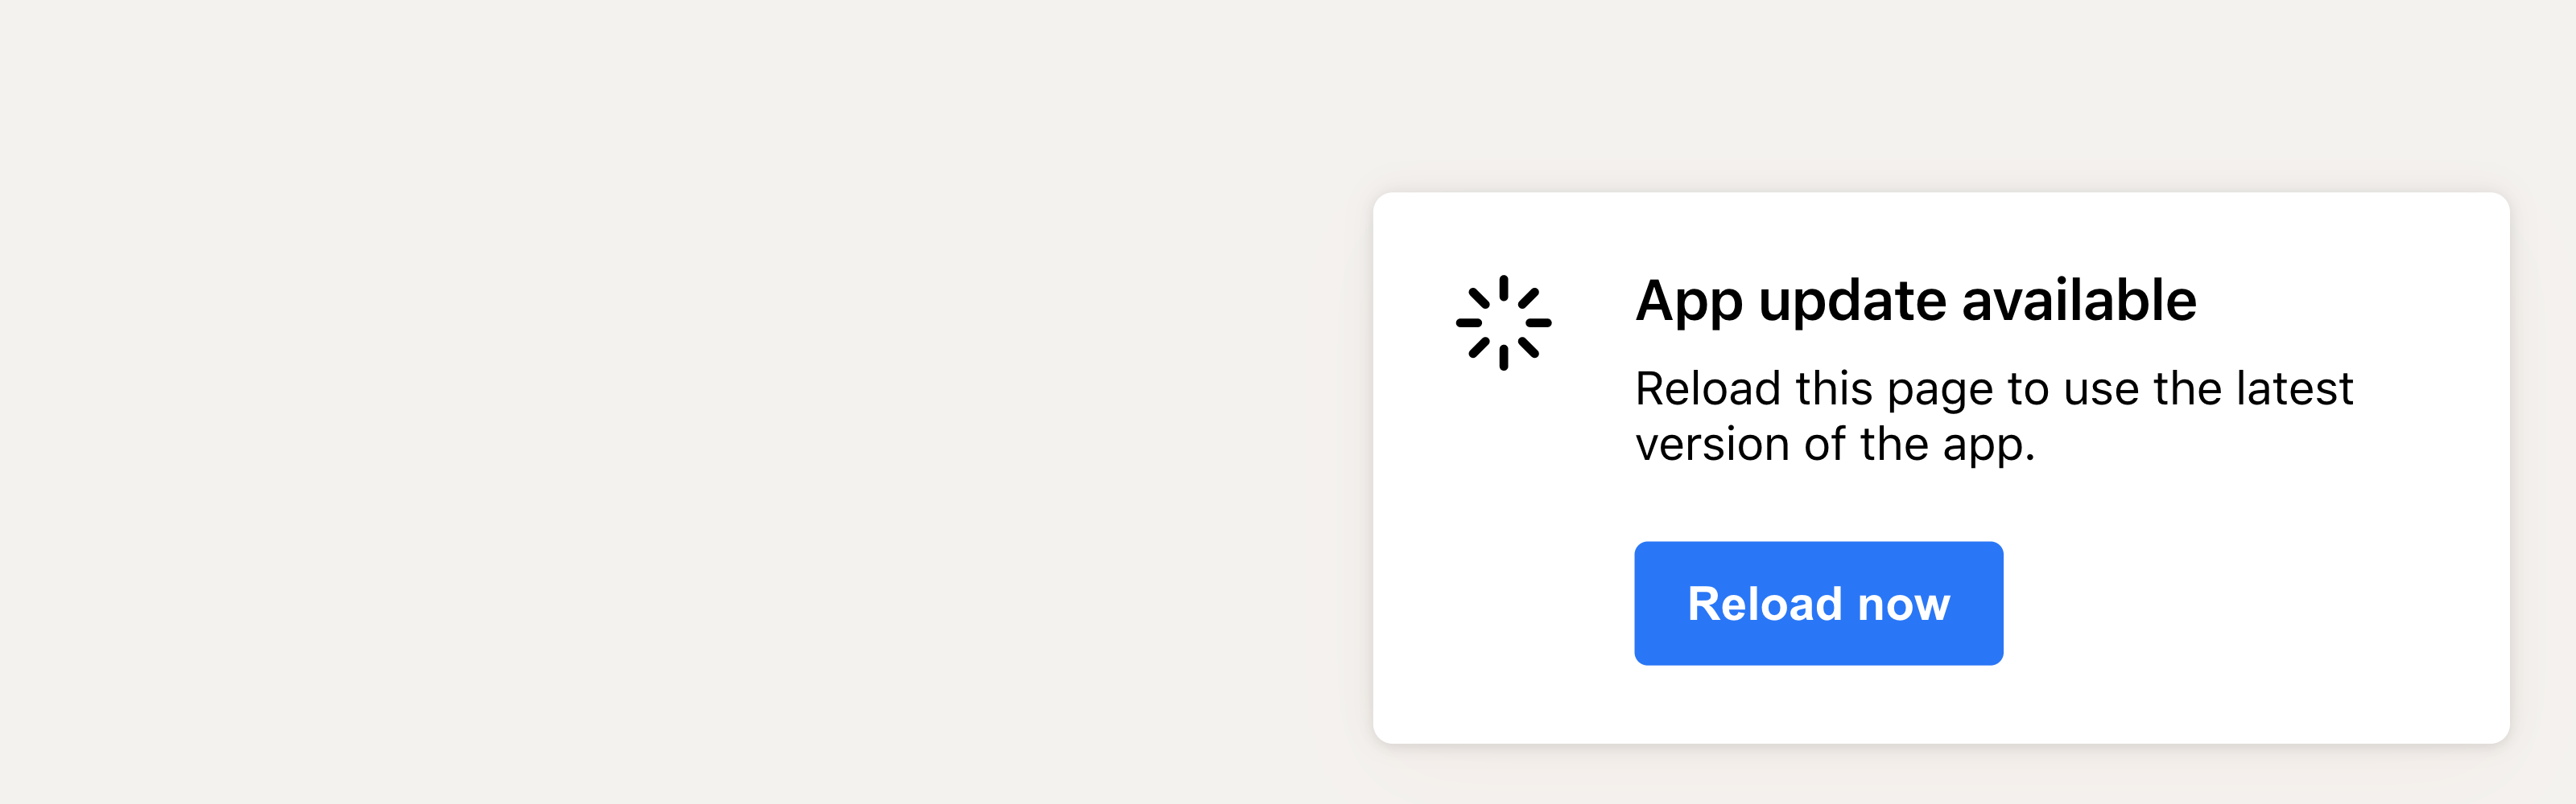The width and height of the screenshot is (2576, 804).
Task: Reload the app with the blue button
Action: 1818,603
